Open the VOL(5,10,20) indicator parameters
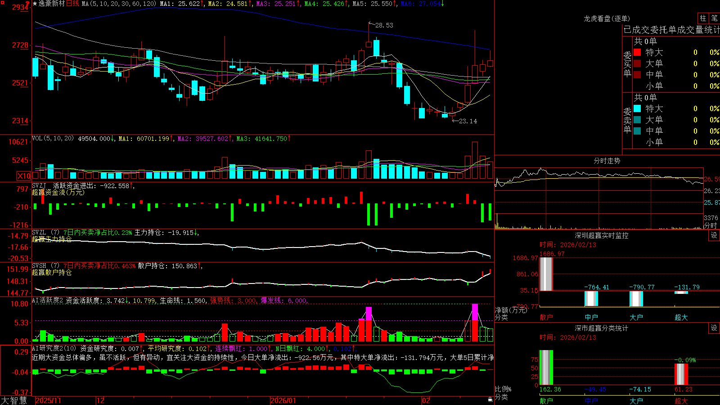 (53, 139)
